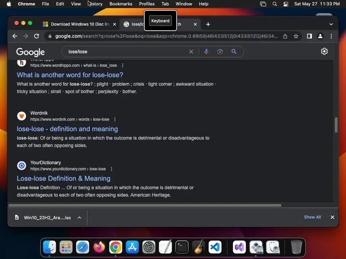Click the padlock site info icon
Image resolution: width=346 pixels, height=259 pixels.
[50, 36]
